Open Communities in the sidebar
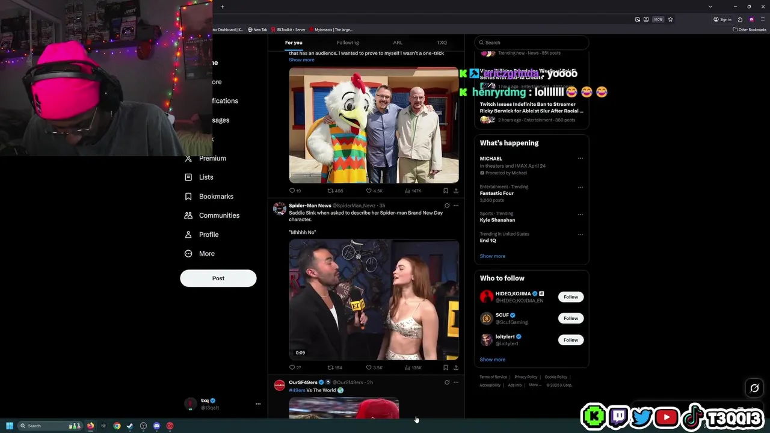770x433 pixels. tap(212, 215)
